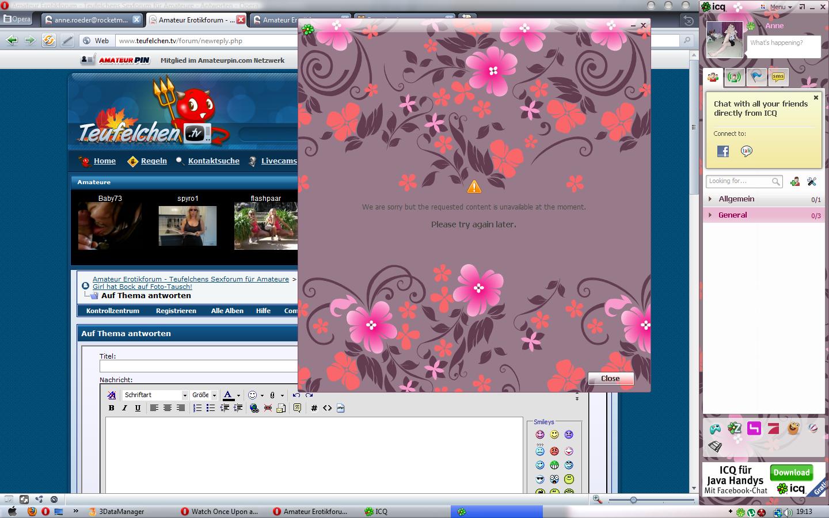Click the ICQ 'Looking for...' search field
This screenshot has width=829, height=518.
click(739, 181)
